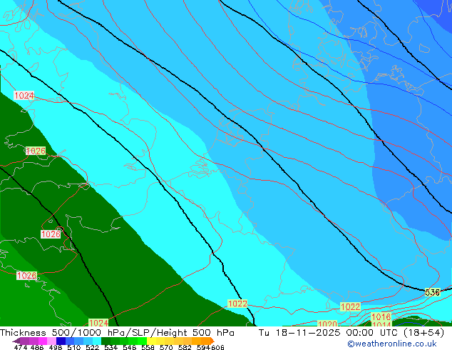
Task: Pick the dark green legend swatch above 534
Action: [x=106, y=341]
